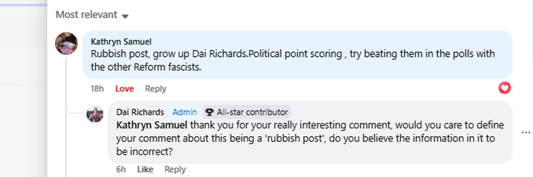Open the bold Kathryn Samuel mention
This screenshot has height=177, width=533.
point(152,125)
